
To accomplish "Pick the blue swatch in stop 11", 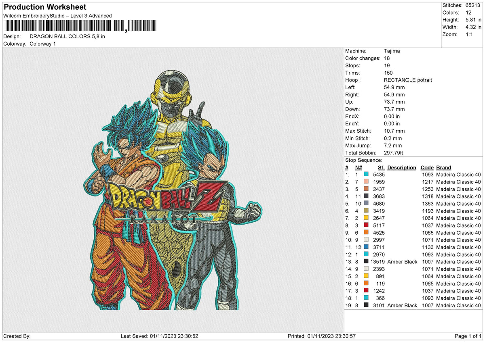I will pos(366,247).
